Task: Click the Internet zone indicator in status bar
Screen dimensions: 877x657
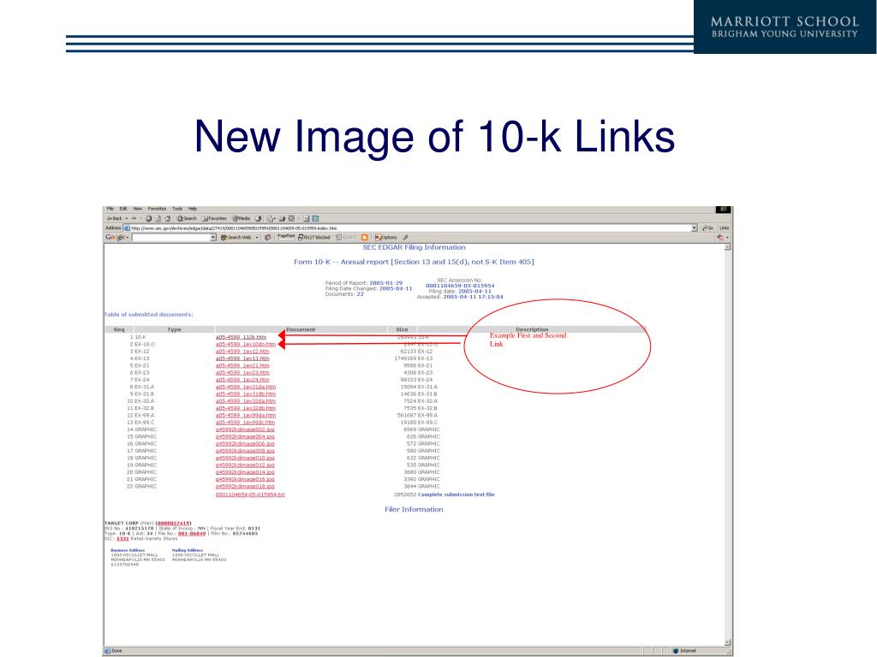Action: pos(684,651)
